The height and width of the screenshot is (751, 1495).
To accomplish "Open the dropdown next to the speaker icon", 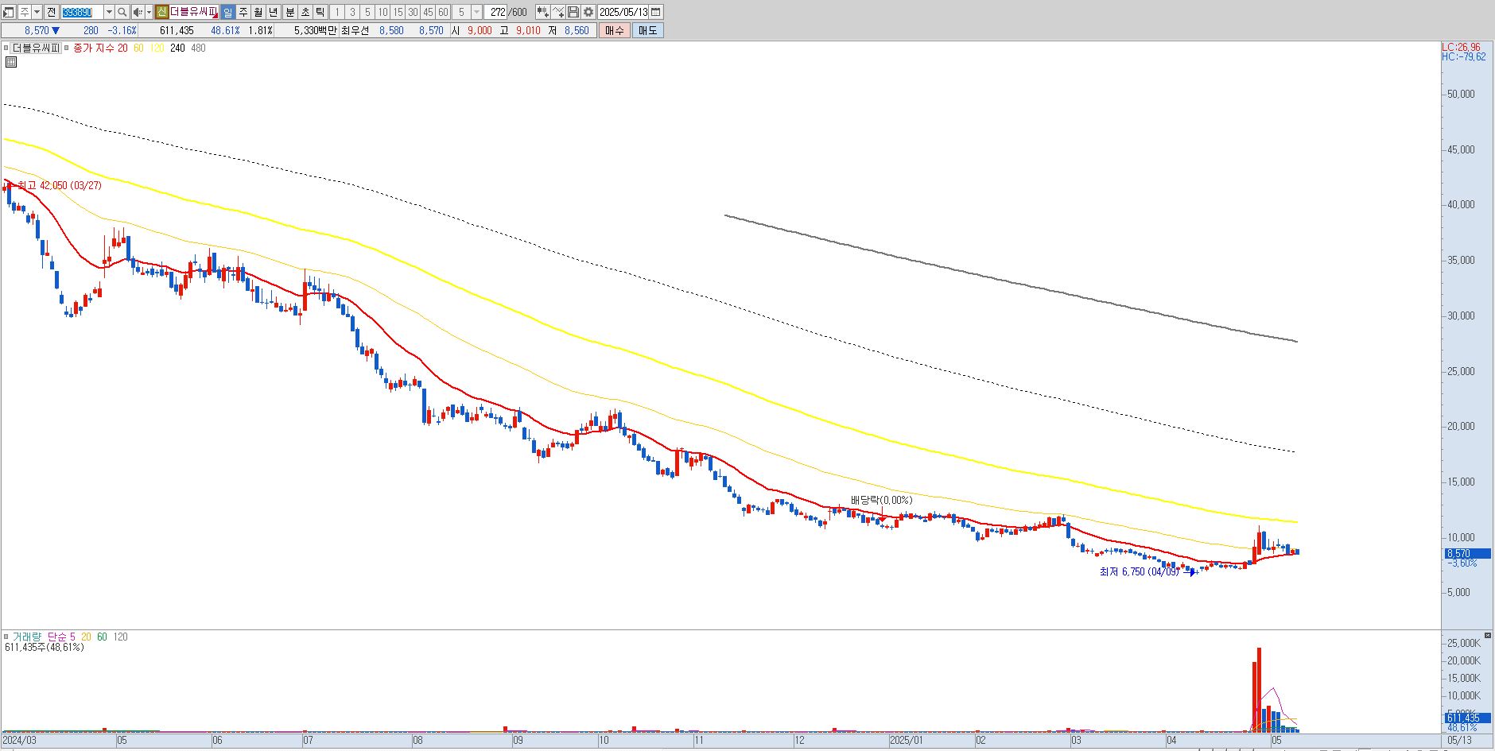I will tap(149, 12).
